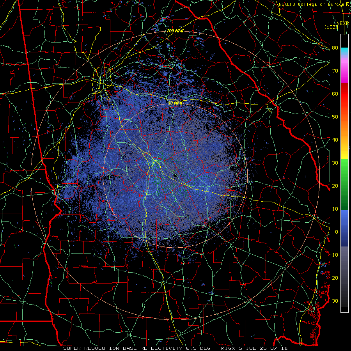351x351 pixels.
Task: Click the cyan top segment of color bar
Action: (344, 52)
